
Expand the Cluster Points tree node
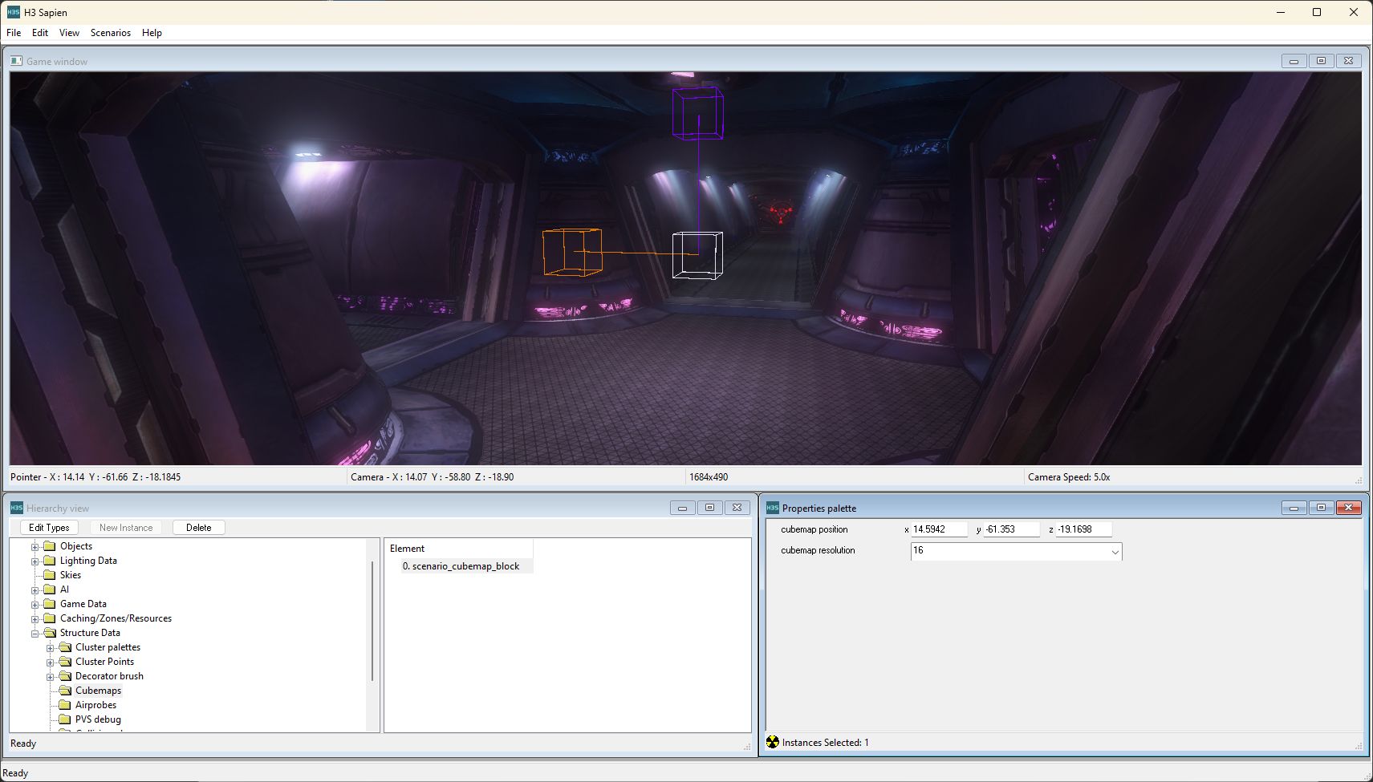pos(51,662)
